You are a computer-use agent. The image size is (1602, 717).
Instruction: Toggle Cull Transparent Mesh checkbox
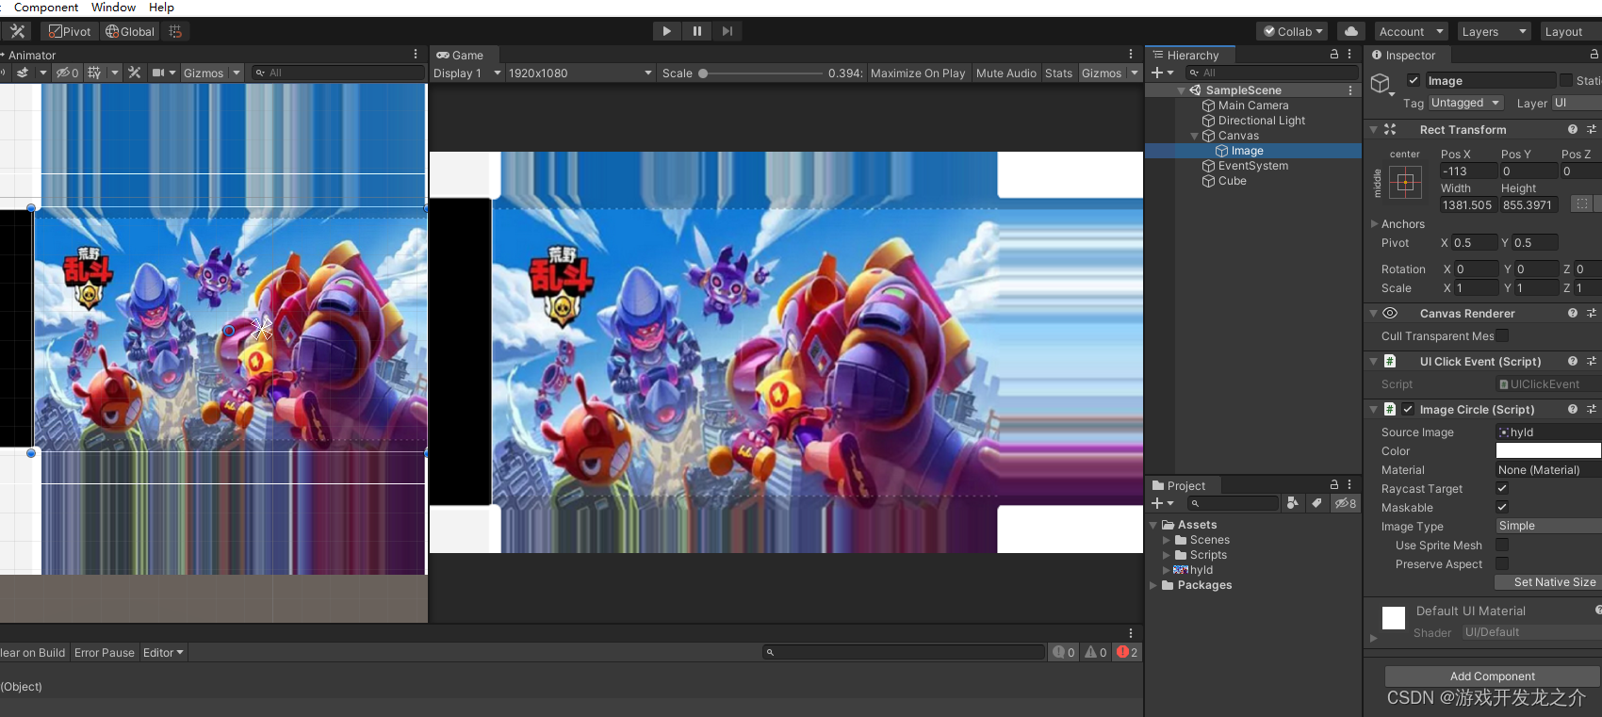[x=1502, y=335]
